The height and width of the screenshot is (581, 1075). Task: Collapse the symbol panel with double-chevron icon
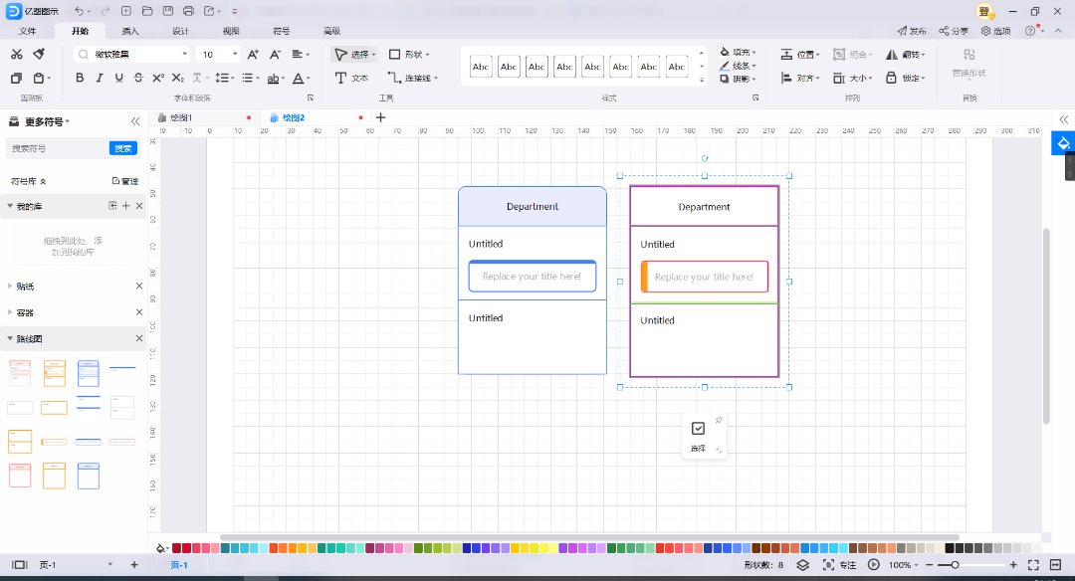(135, 121)
